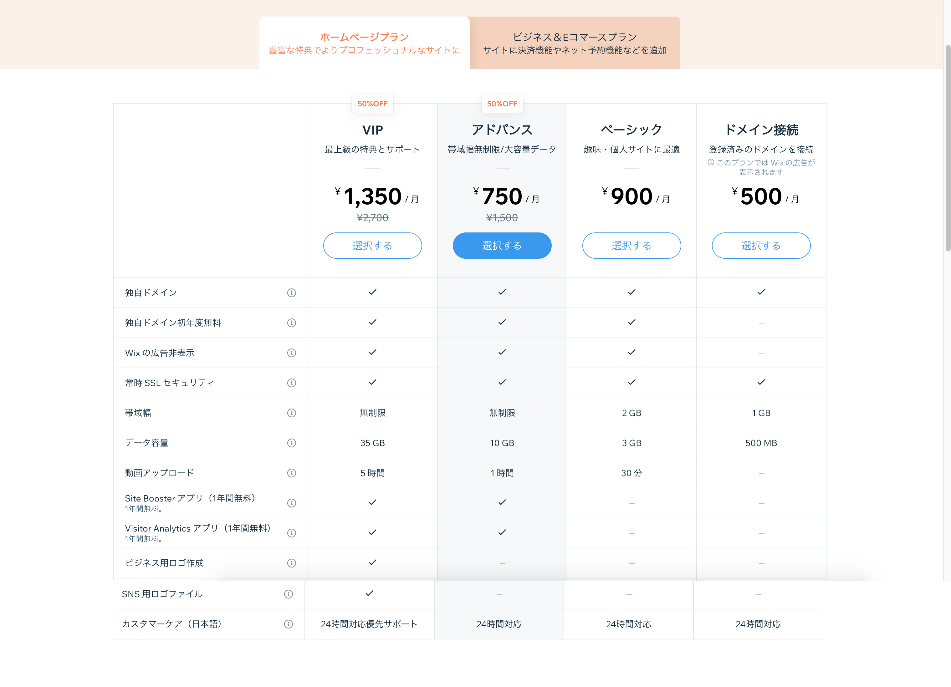Open info icon for ビジネス用ロゴ作成

pyautogui.click(x=291, y=563)
